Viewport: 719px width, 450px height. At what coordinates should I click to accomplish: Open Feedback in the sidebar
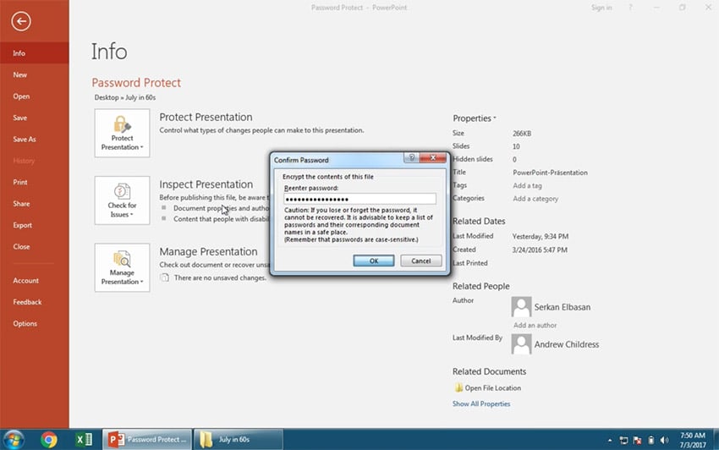pyautogui.click(x=35, y=302)
